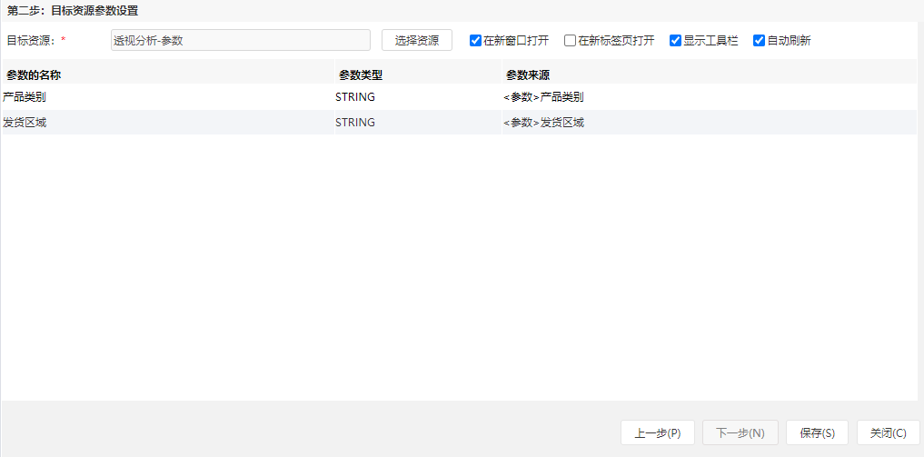Viewport: 924px width, 457px height.
Task: Click the disabled 下一步(N) button
Action: click(740, 432)
